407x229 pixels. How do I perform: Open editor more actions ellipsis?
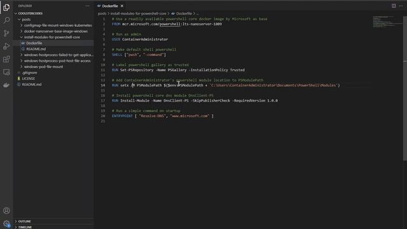(x=401, y=6)
